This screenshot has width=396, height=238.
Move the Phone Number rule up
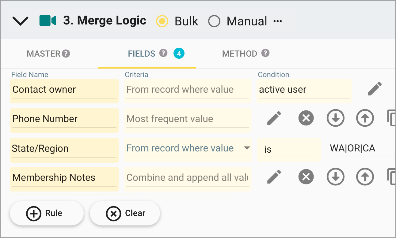point(365,118)
